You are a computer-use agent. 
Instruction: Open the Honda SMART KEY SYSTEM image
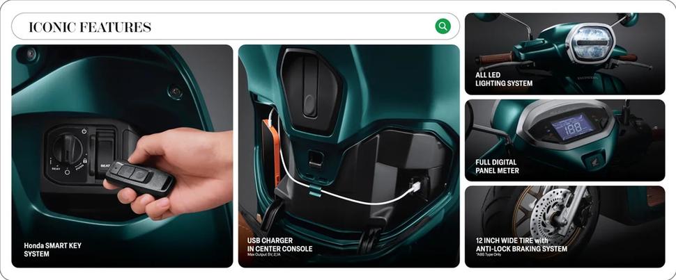[x=122, y=156]
